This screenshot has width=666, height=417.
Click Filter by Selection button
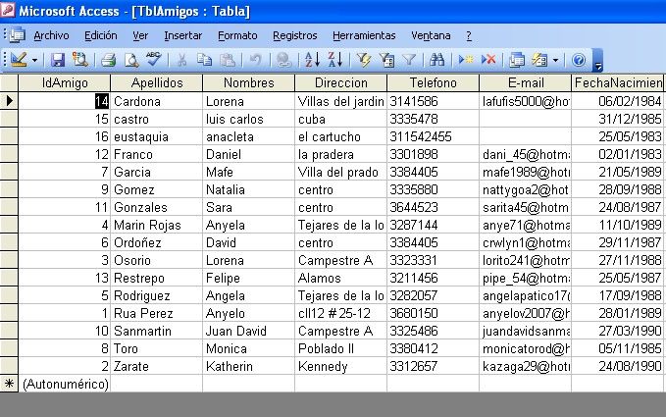pyautogui.click(x=364, y=60)
